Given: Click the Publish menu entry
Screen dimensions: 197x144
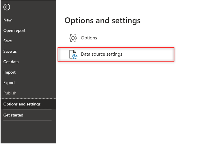Looking at the screenshot, I should click(x=10, y=93).
